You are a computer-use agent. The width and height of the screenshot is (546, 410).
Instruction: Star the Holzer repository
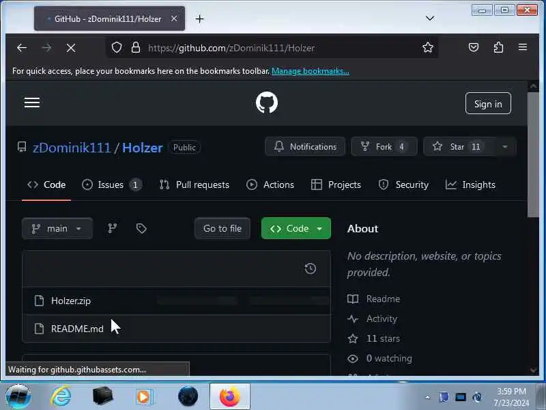pyautogui.click(x=459, y=147)
